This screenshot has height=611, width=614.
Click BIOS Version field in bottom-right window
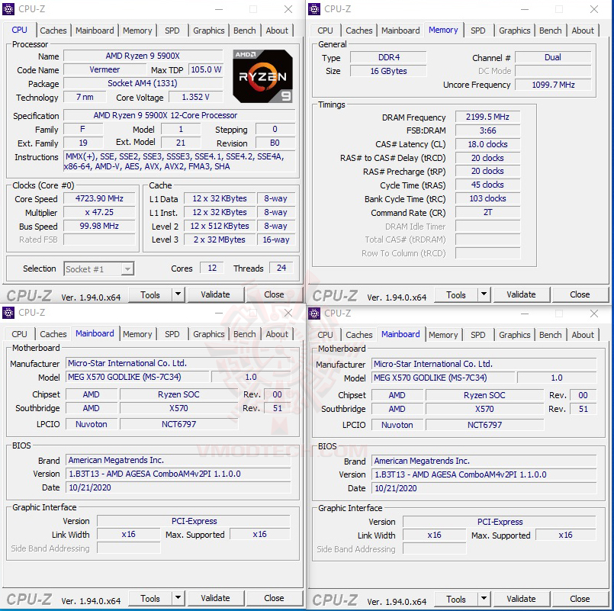tap(484, 474)
